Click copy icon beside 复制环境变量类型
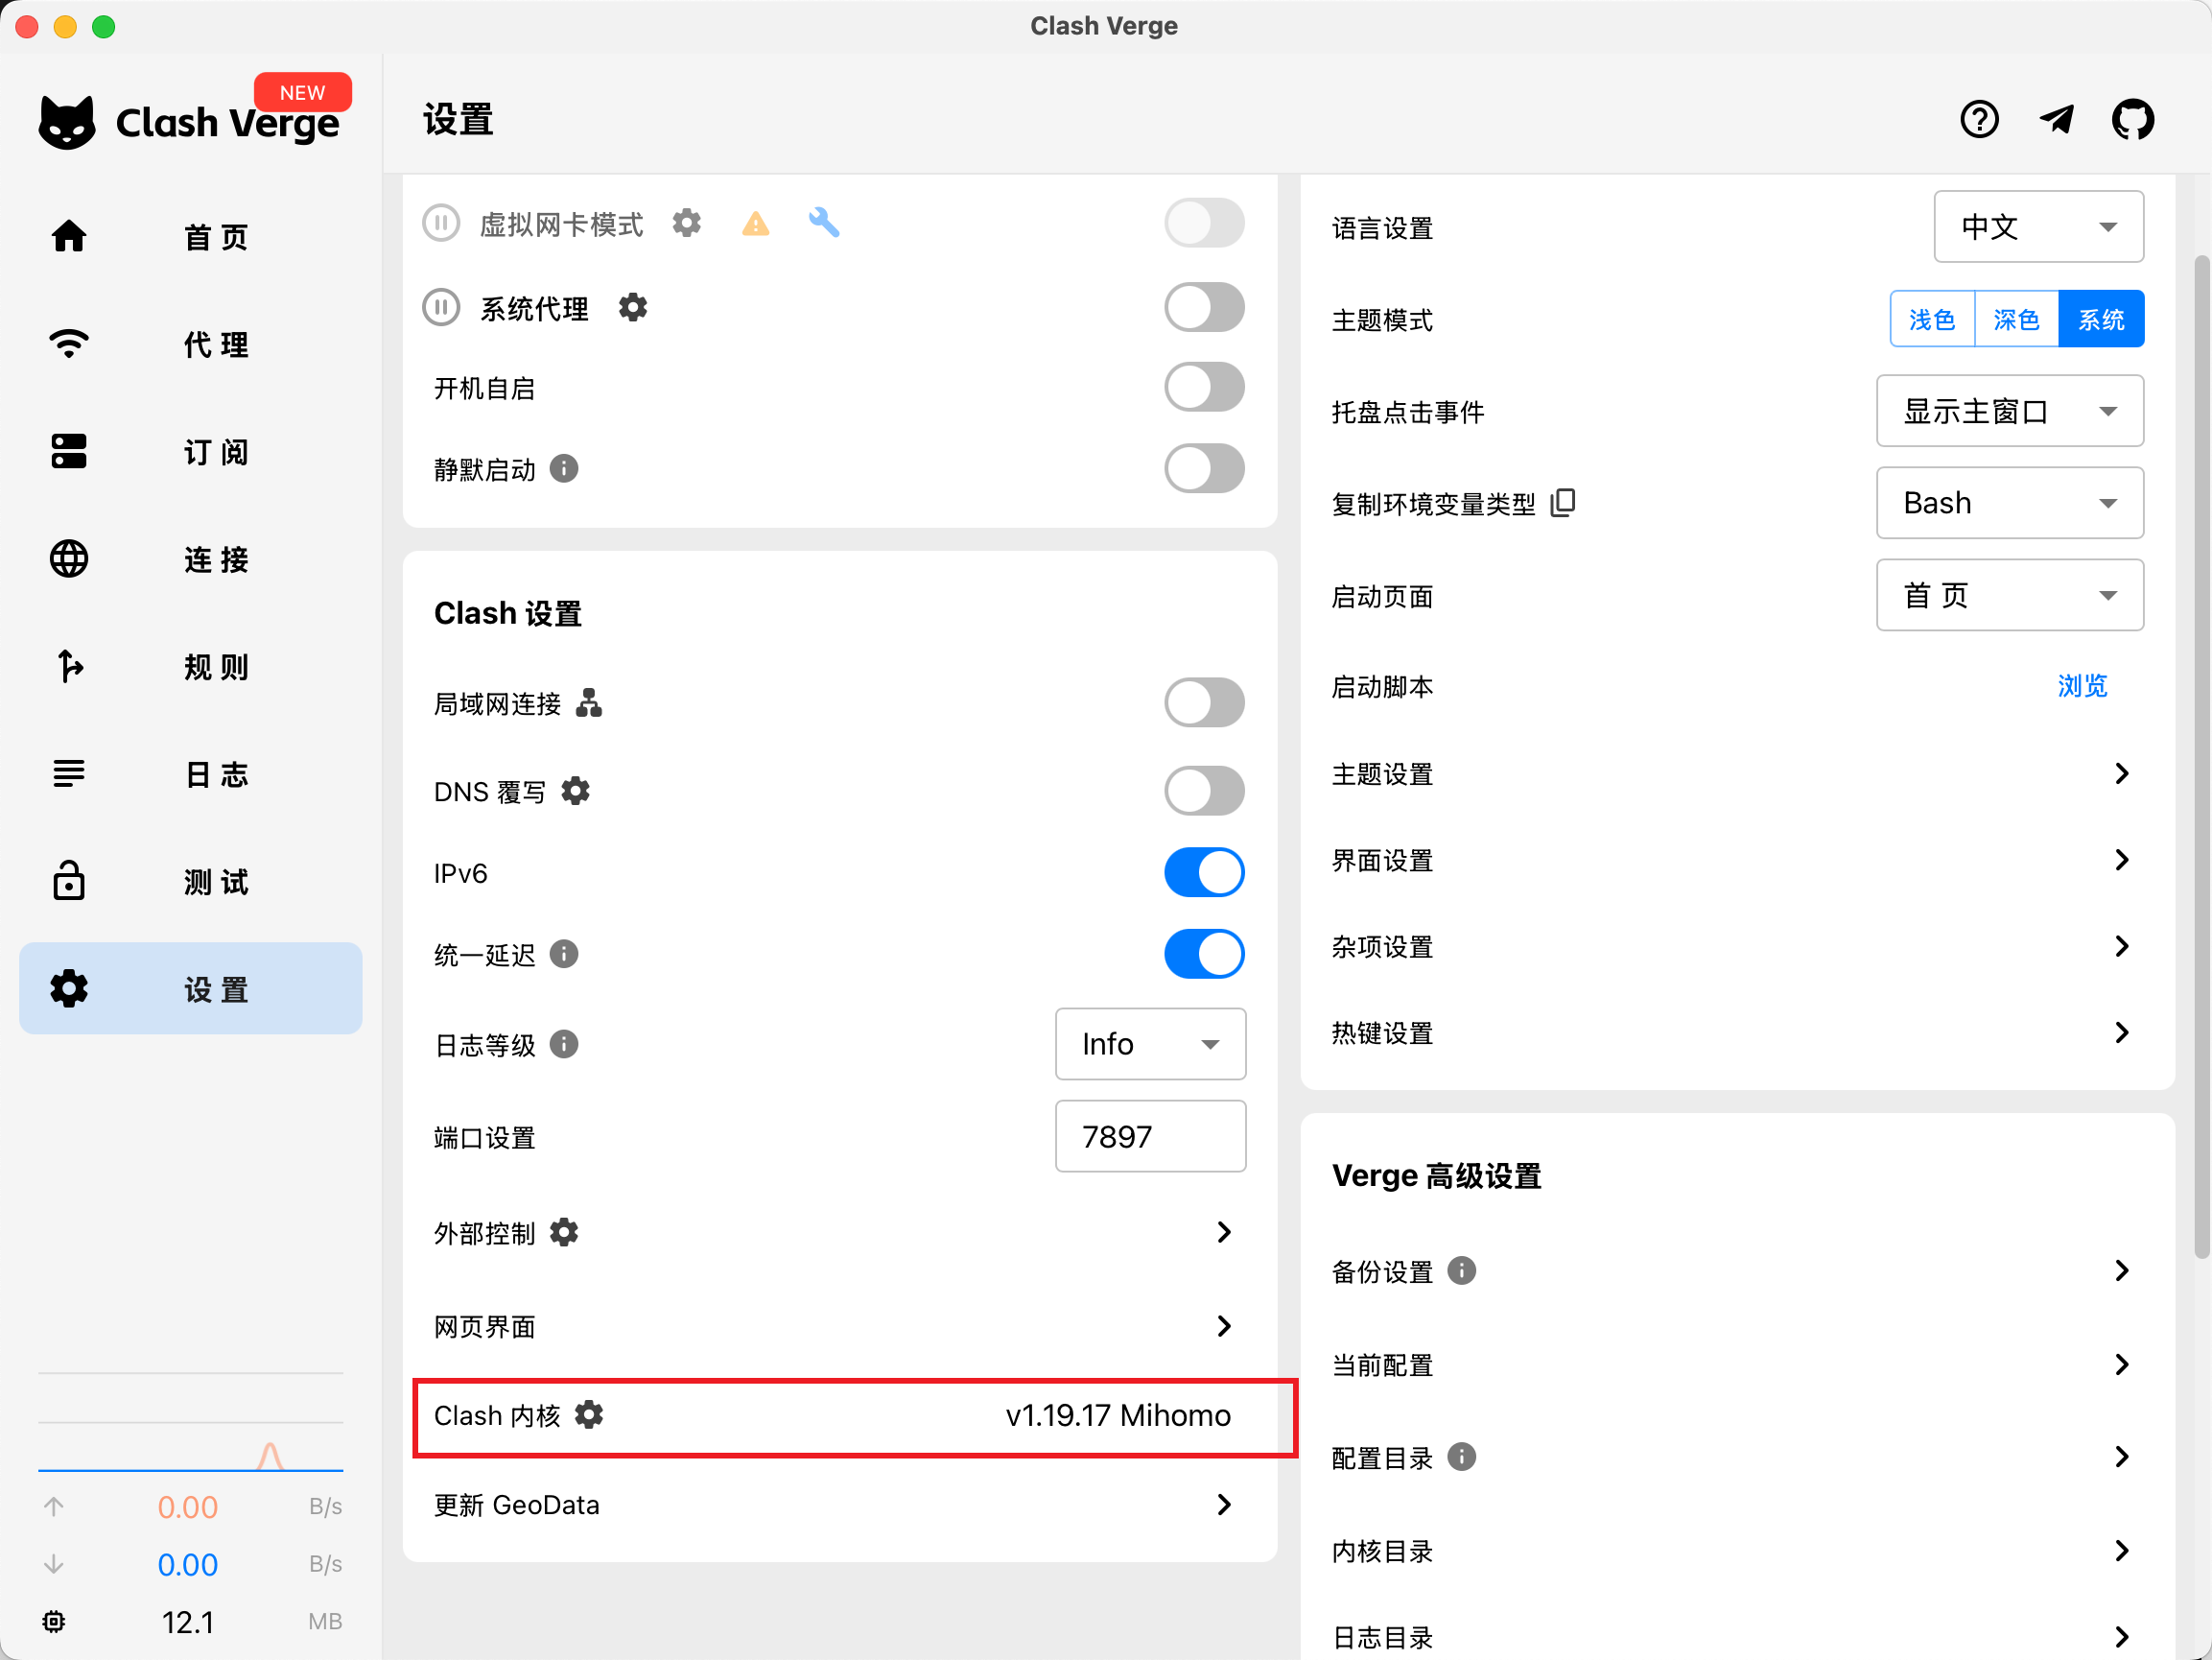The width and height of the screenshot is (2212, 1660). pos(1562,502)
